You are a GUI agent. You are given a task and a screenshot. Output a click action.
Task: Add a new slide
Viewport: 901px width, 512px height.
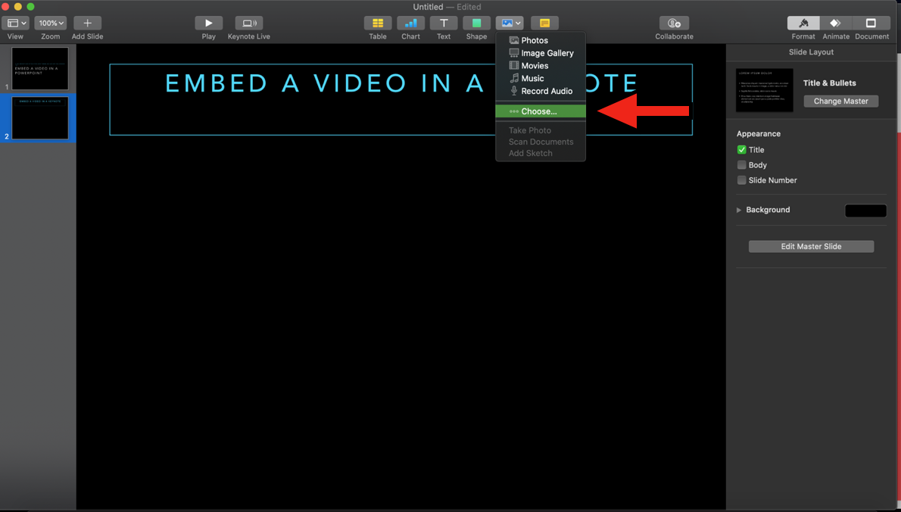87,23
